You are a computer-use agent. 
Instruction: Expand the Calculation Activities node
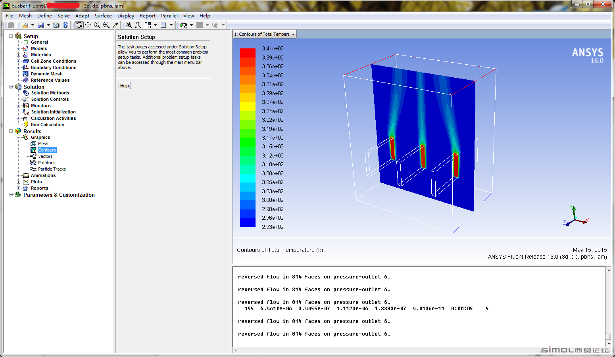pyautogui.click(x=18, y=118)
